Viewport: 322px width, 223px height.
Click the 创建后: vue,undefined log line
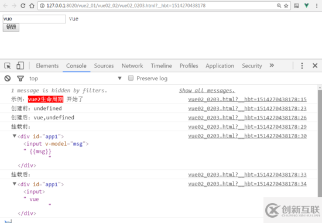coord(43,118)
